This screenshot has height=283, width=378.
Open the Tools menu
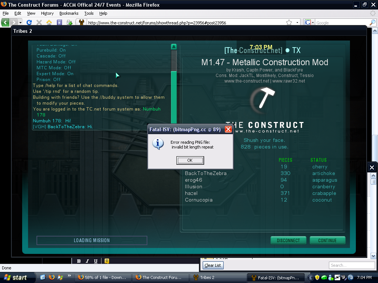click(x=89, y=13)
